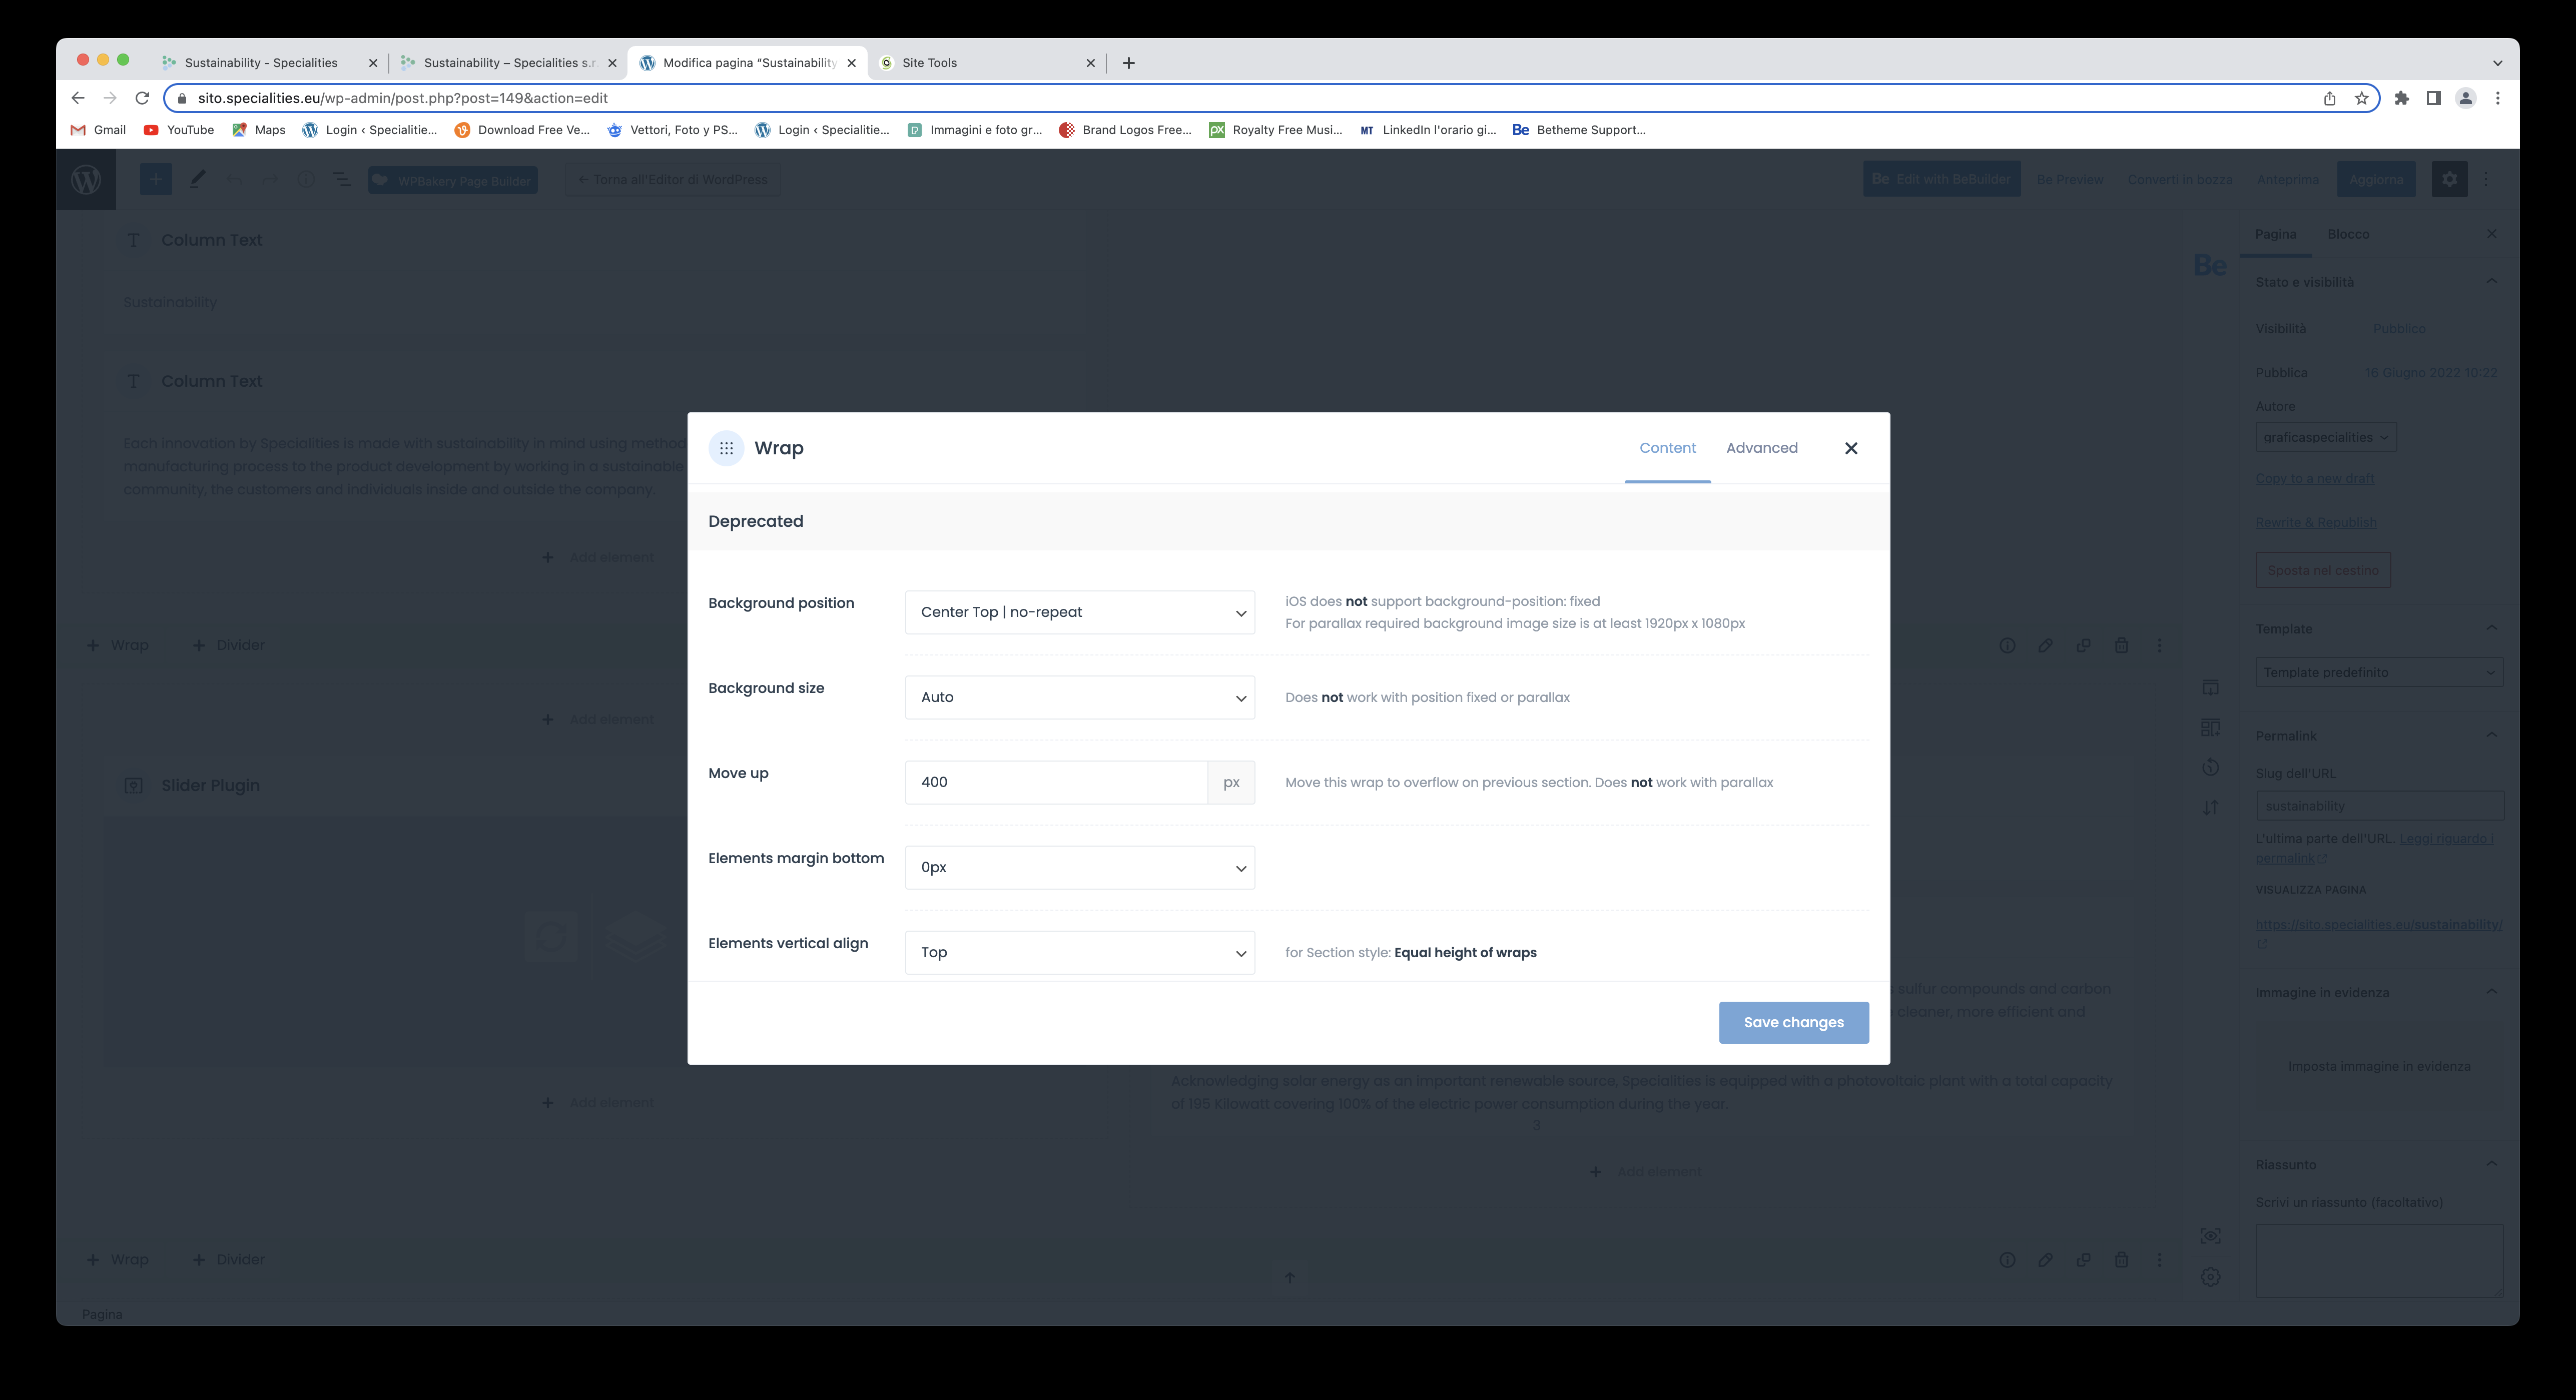Click the Riassunto summary text area

click(2378, 1261)
